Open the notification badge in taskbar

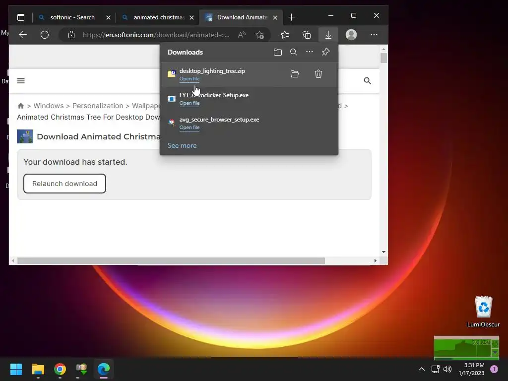[494, 369]
